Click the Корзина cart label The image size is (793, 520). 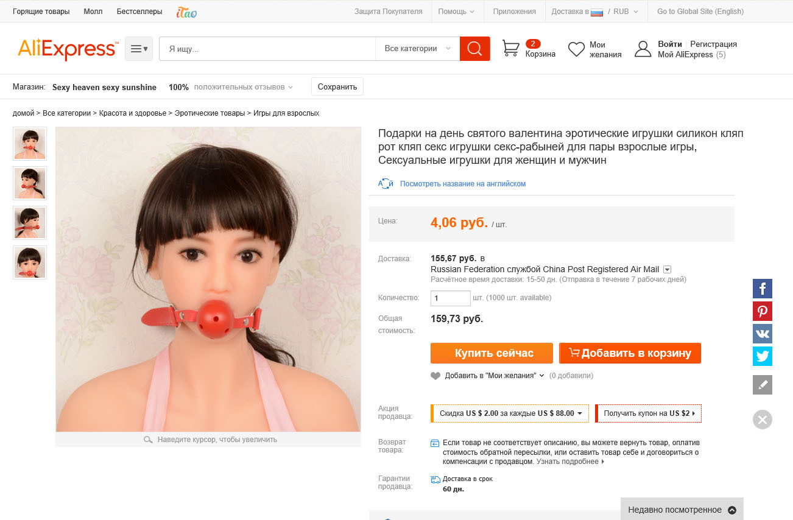coord(540,54)
